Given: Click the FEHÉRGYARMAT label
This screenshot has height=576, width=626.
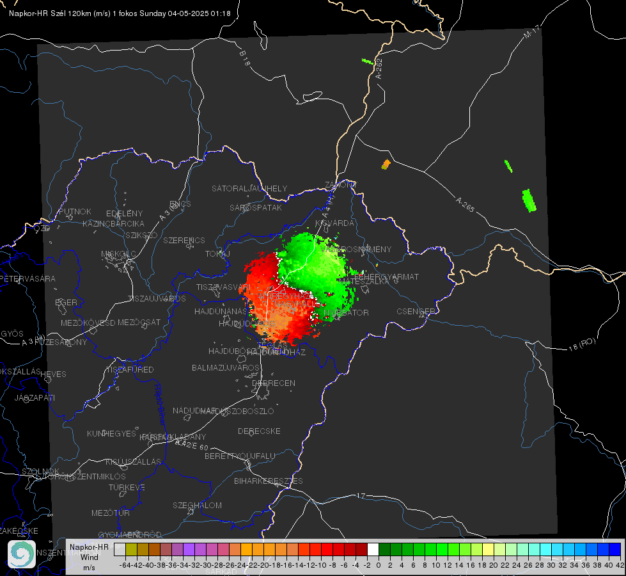Looking at the screenshot, I should (x=386, y=276).
